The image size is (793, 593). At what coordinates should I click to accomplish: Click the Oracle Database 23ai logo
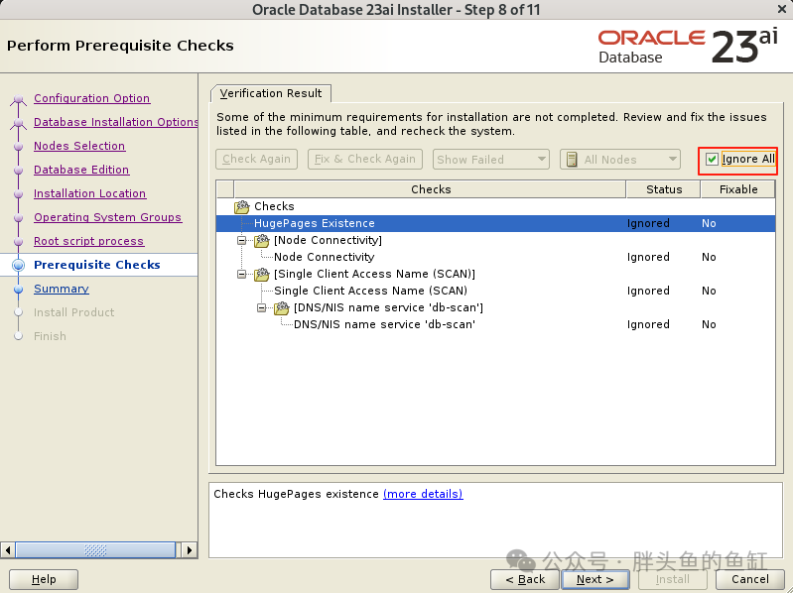tap(688, 46)
